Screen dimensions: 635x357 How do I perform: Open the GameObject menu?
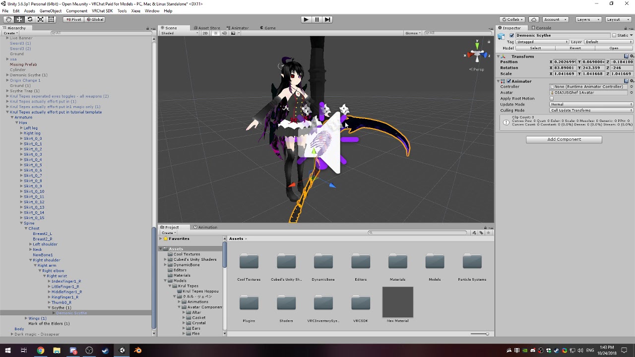51,11
